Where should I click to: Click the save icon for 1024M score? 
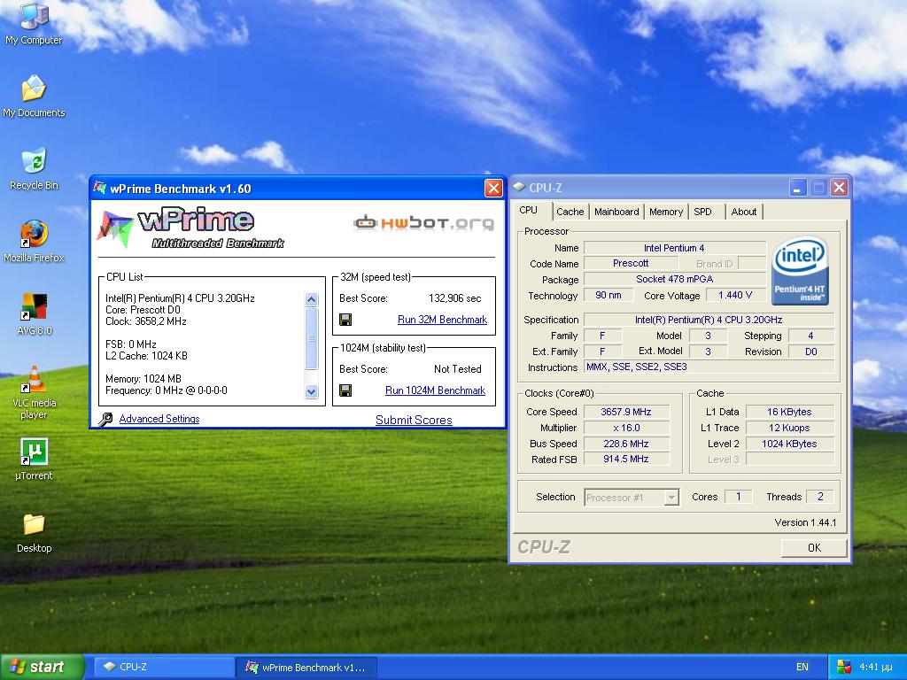pyautogui.click(x=346, y=390)
